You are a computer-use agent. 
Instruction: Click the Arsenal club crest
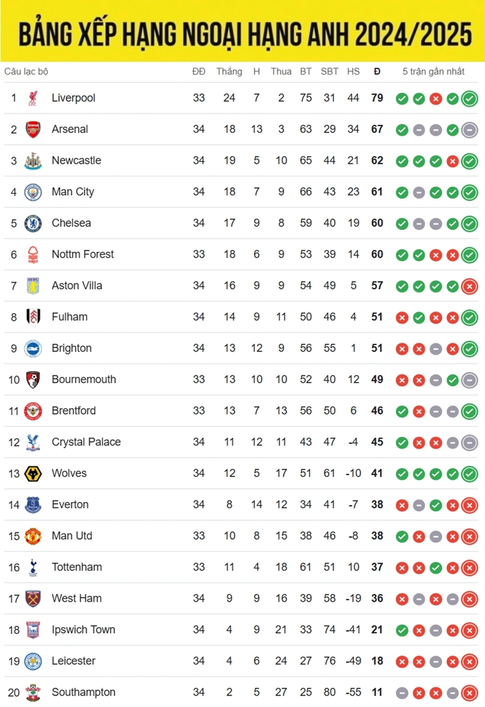(x=33, y=129)
